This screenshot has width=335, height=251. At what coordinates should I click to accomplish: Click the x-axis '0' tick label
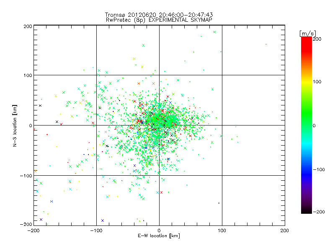[x=159, y=231]
